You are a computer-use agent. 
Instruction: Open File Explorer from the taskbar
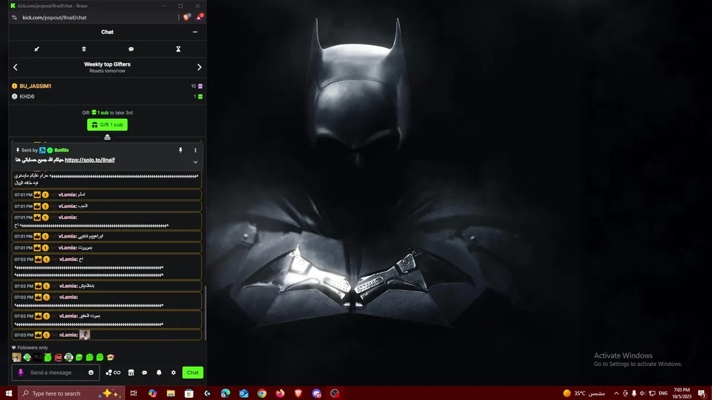point(171,393)
